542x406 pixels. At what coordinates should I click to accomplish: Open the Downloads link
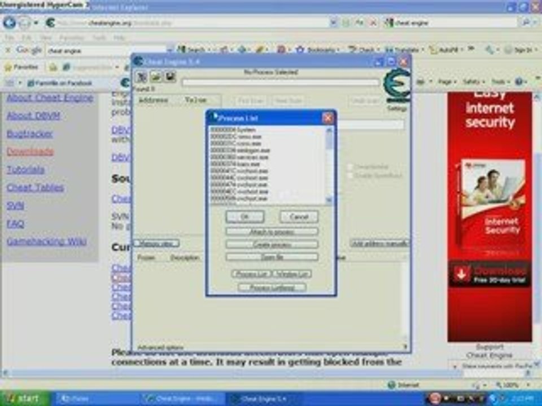(30, 152)
